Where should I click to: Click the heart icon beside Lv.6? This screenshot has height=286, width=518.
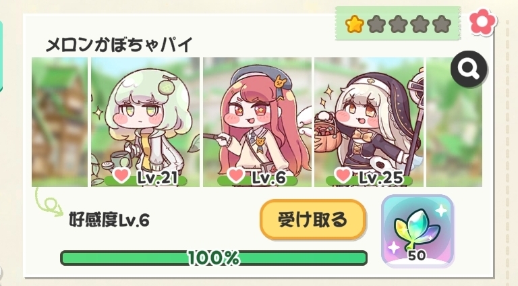[x=236, y=175]
